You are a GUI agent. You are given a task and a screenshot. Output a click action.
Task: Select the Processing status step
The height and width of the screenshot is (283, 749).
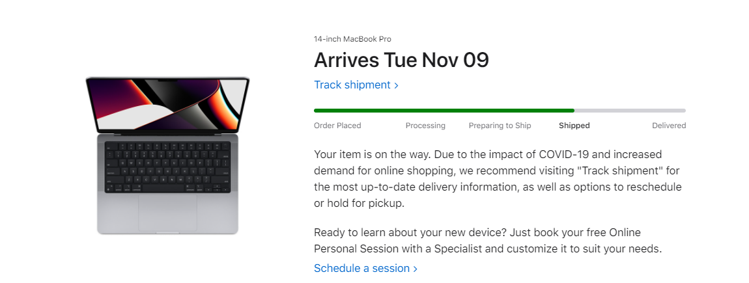(425, 126)
